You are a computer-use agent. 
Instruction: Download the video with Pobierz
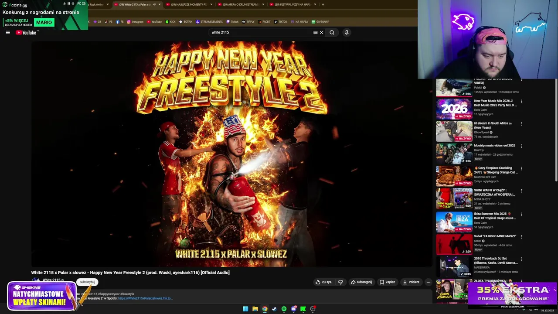click(x=411, y=282)
